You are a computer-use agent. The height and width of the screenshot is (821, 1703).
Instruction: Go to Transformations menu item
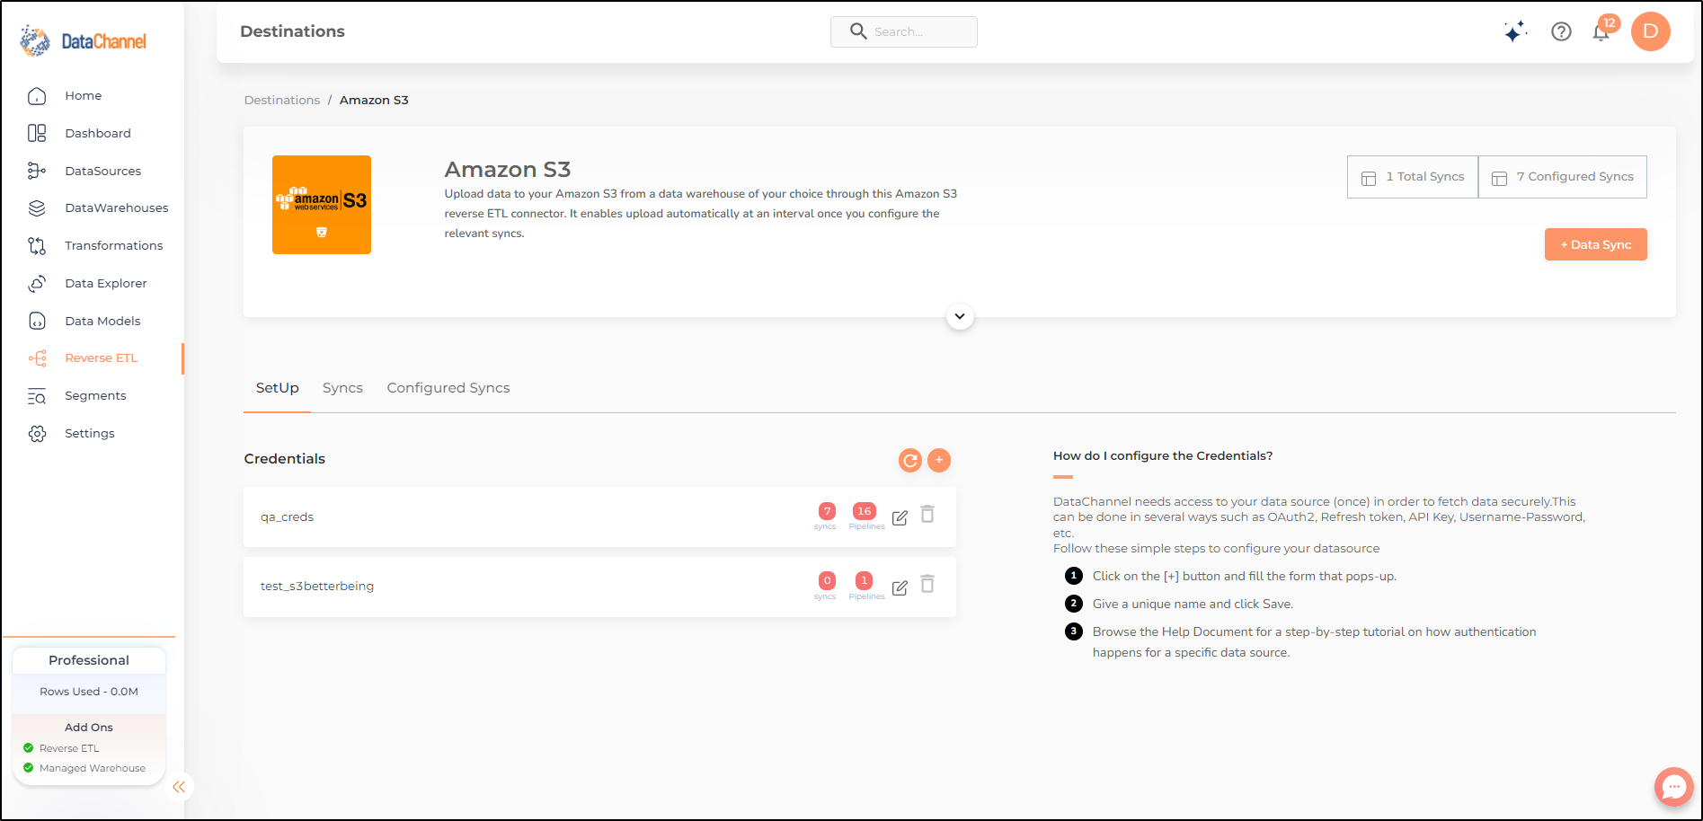114,245
